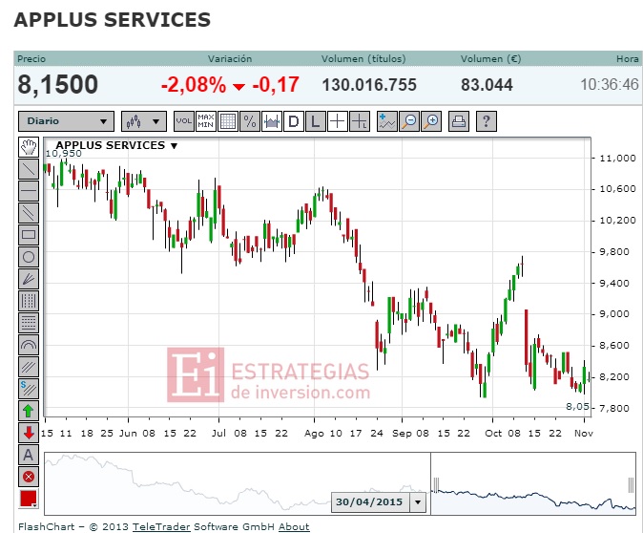
Task: Expand the APPLUS SERVICES chart title menu
Action: click(x=174, y=146)
